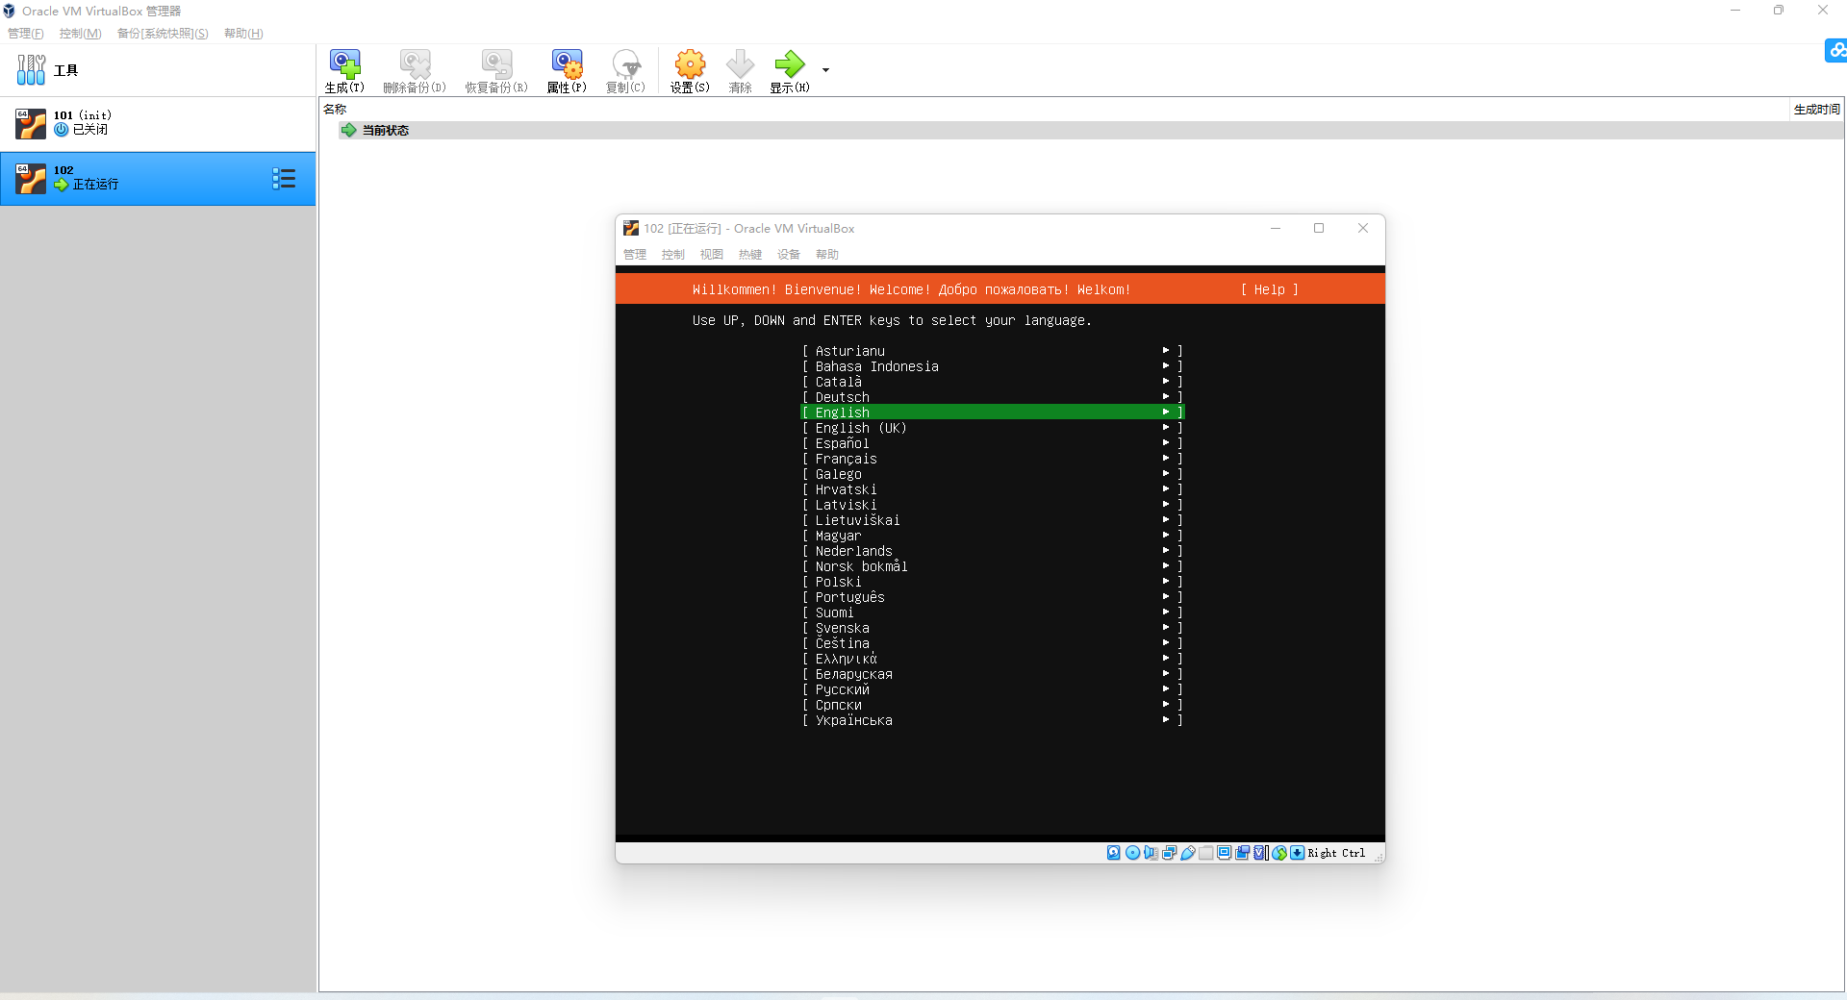Open the 管理(F) menu in Manager
The image size is (1847, 1000).
[x=26, y=34]
